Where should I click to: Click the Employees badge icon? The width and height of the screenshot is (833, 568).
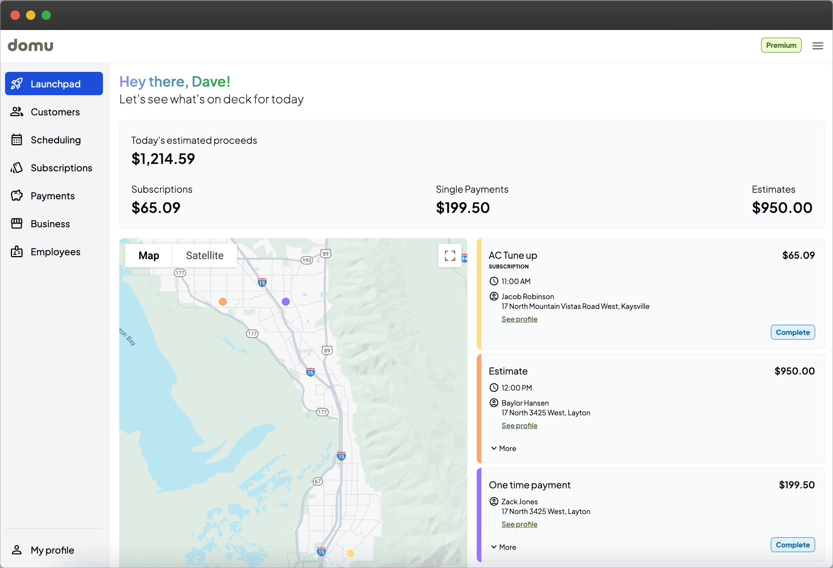coord(17,252)
